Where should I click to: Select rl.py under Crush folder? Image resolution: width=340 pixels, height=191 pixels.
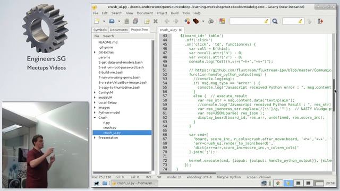point(106,123)
